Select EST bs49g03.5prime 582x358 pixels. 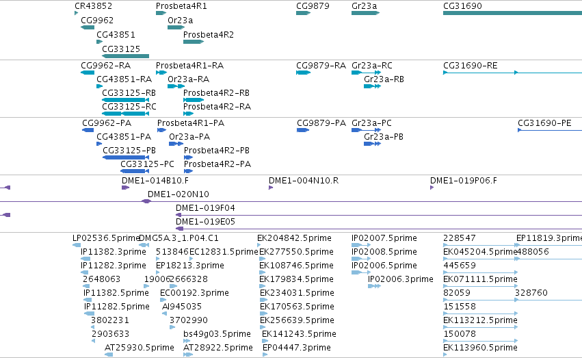pos(217,334)
